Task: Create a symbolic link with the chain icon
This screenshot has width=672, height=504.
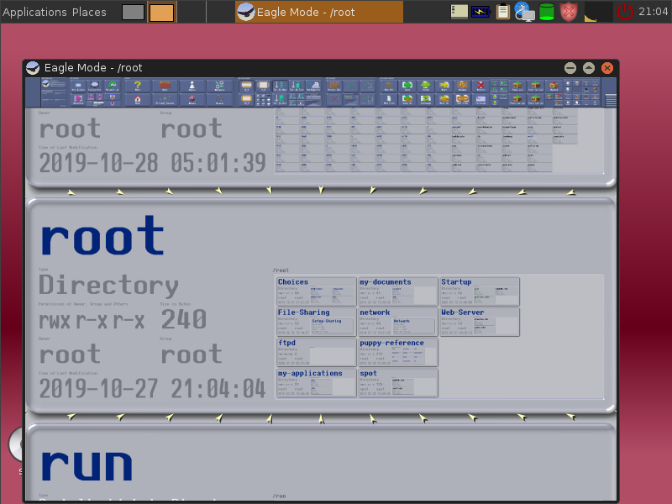Action: coord(463,99)
